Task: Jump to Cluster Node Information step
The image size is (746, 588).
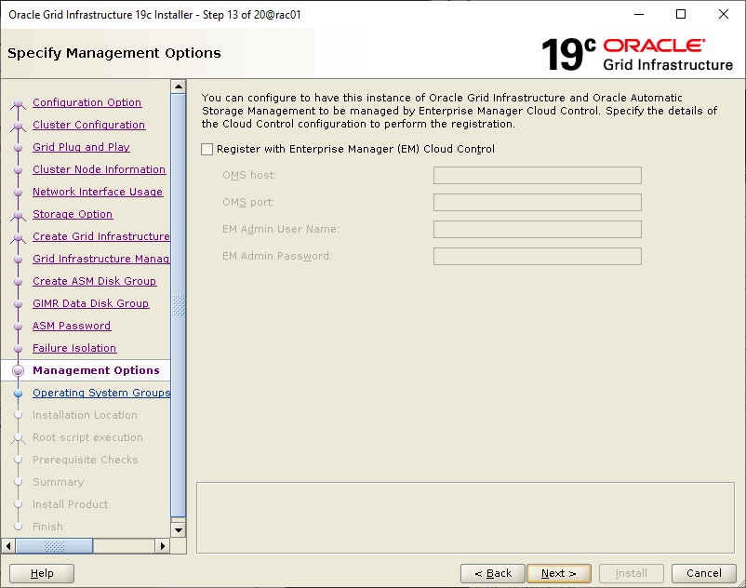Action: (99, 169)
